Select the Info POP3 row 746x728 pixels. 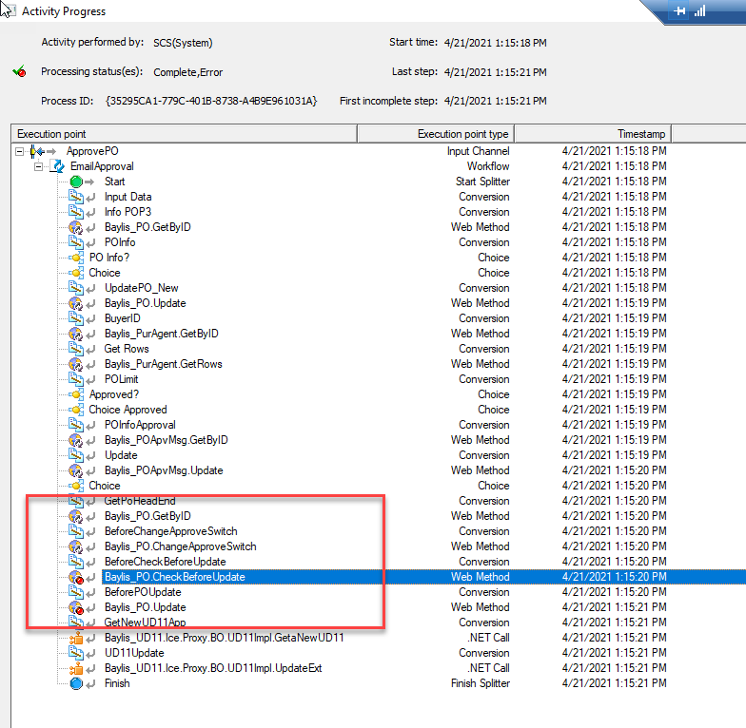click(x=379, y=212)
